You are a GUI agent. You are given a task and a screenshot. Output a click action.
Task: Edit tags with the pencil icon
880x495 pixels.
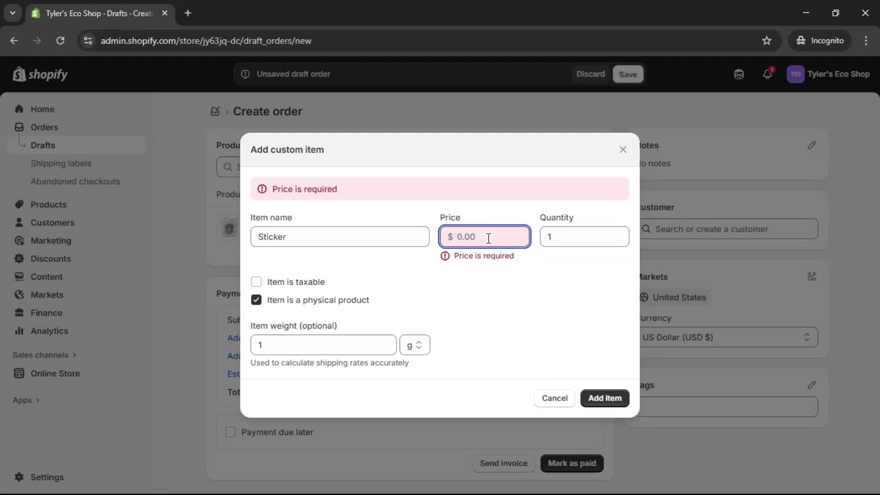pos(811,385)
